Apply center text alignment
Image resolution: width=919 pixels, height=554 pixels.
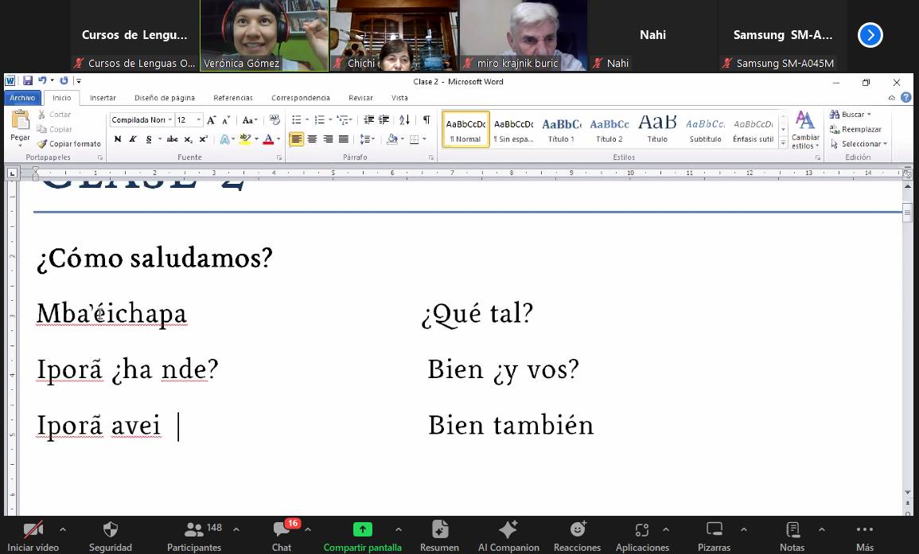(312, 139)
